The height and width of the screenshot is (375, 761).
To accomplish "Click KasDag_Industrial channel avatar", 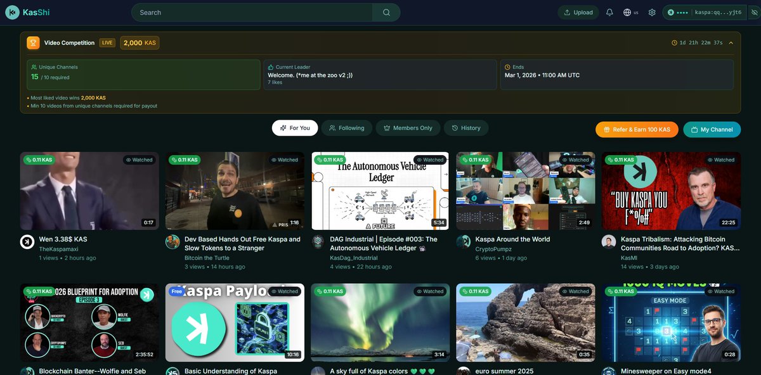I will point(318,242).
